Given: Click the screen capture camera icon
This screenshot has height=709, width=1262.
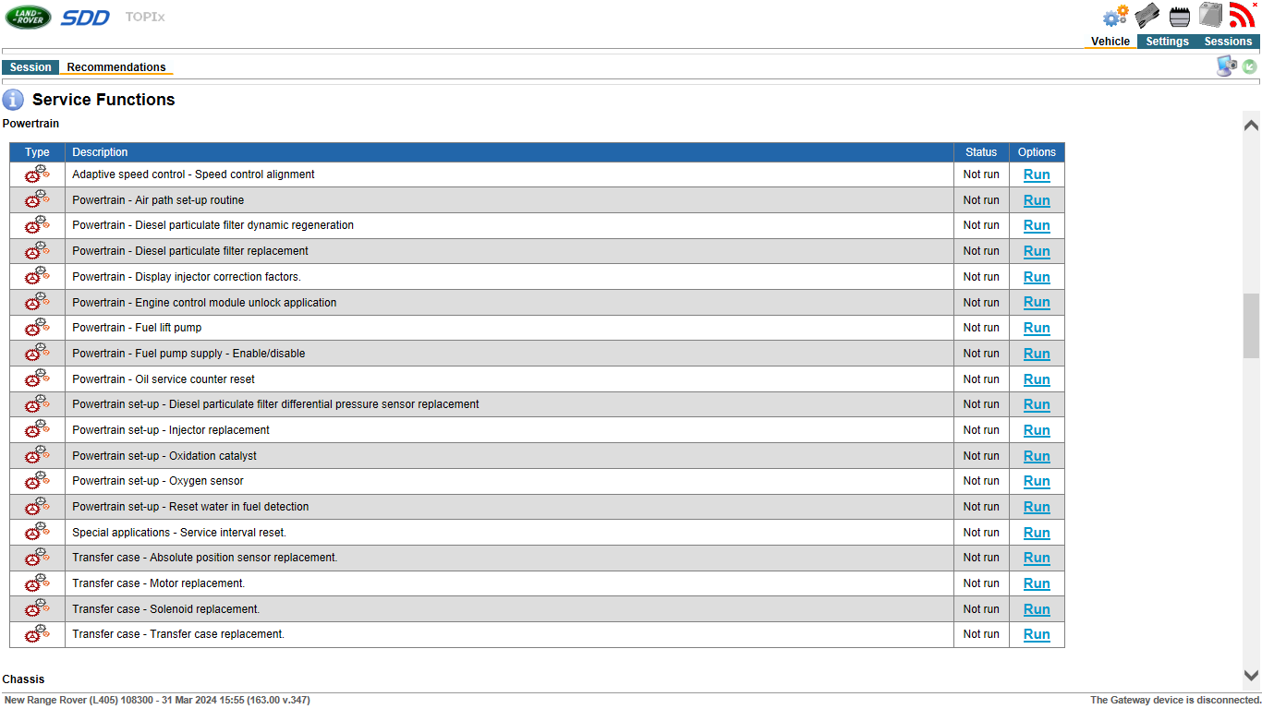Looking at the screenshot, I should [x=1226, y=66].
